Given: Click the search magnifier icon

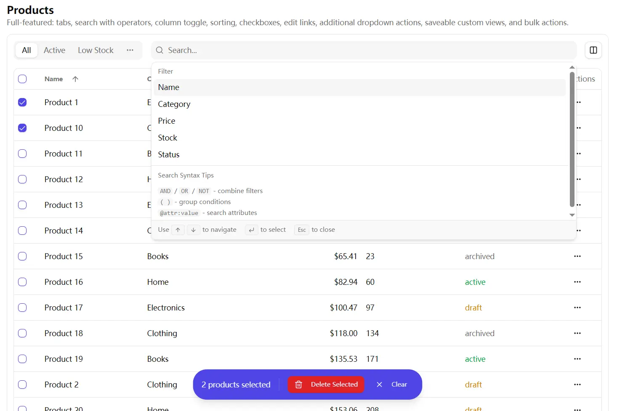Looking at the screenshot, I should point(159,50).
